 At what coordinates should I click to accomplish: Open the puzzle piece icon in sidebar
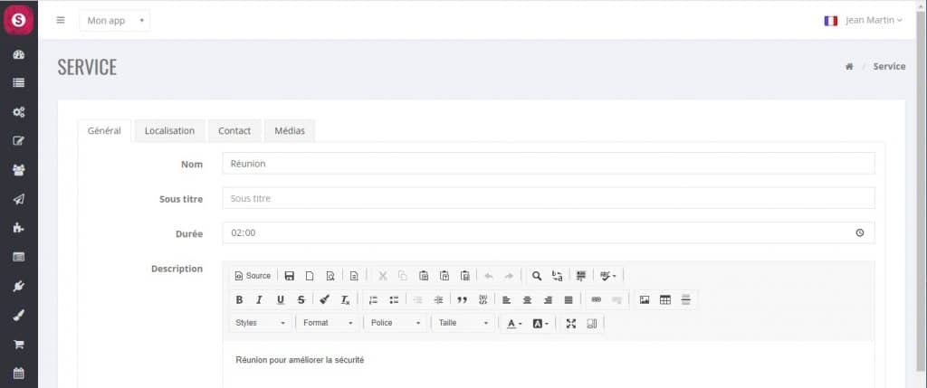18,228
